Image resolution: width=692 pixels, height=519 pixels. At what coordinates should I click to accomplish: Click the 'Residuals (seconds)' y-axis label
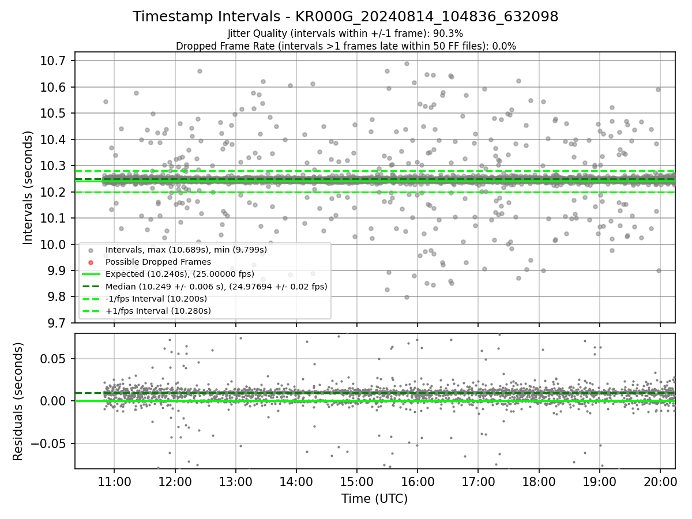[18, 401]
